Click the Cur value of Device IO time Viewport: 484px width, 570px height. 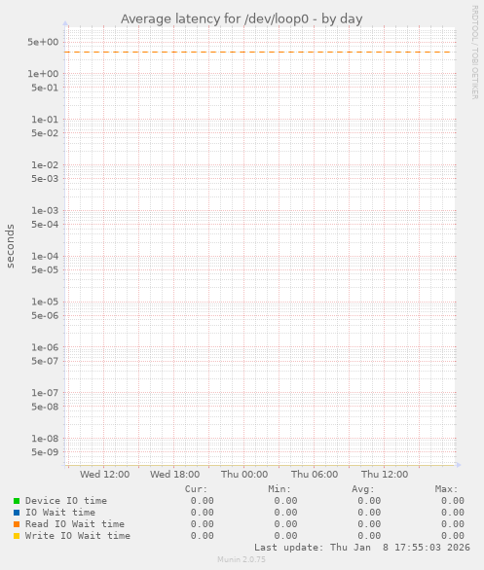coord(202,501)
